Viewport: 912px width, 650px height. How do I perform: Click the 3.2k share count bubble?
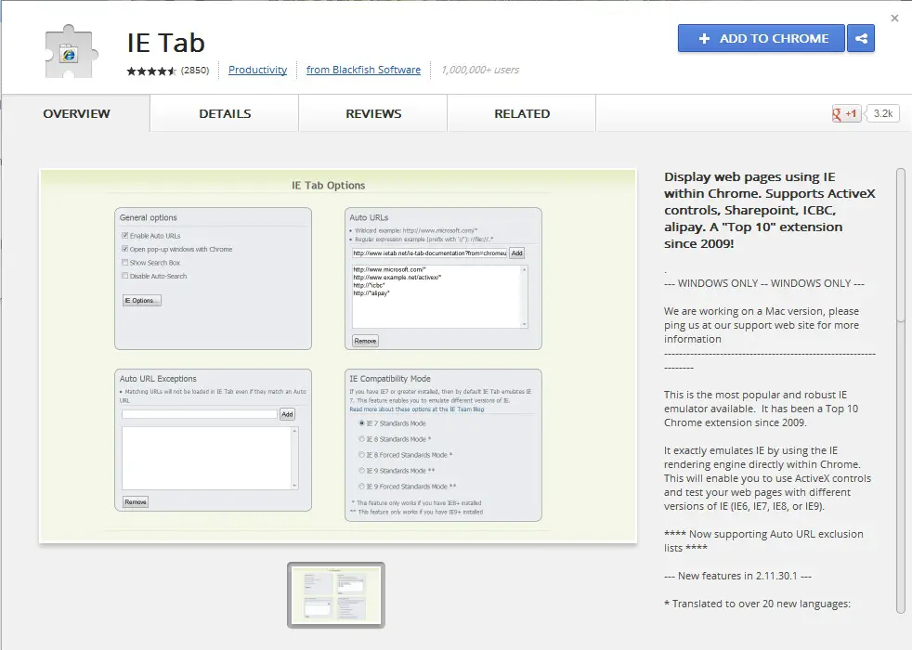(x=882, y=114)
